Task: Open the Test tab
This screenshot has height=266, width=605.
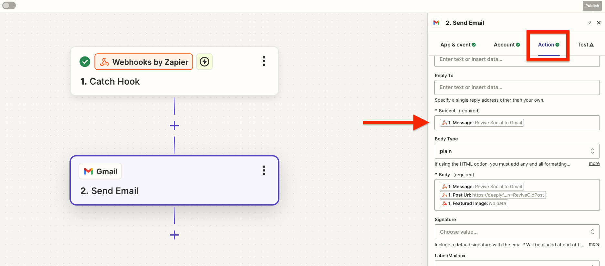Action: coord(585,45)
